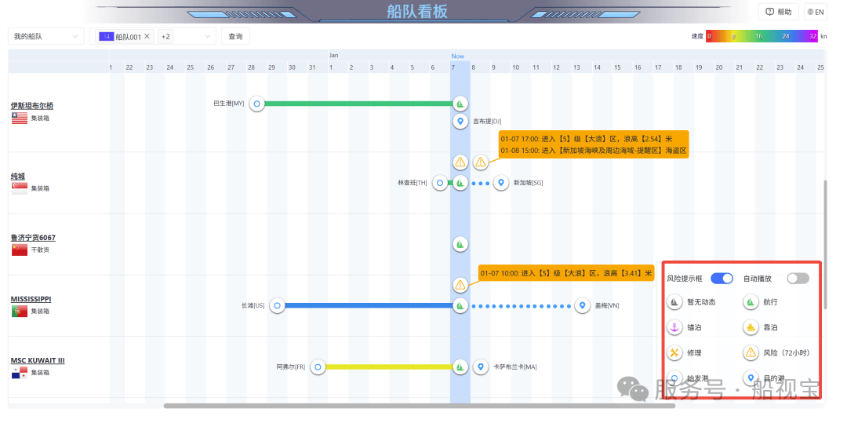Screen dimensions: 847x423
Task: Click the 锚泊 anchor icon in legend
Action: (674, 327)
